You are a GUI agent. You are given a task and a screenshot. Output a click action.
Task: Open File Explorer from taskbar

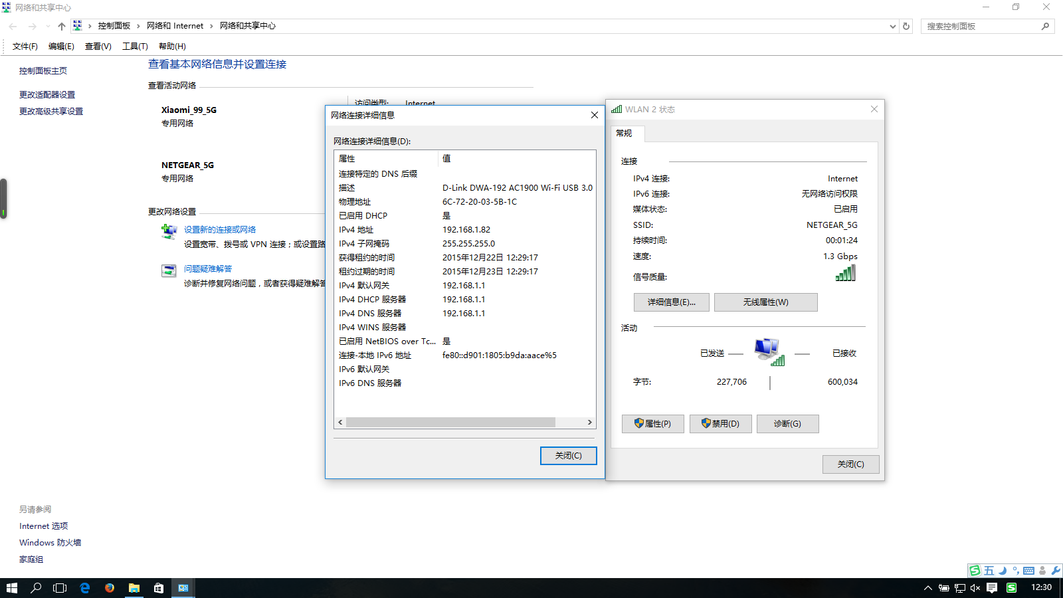[134, 588]
